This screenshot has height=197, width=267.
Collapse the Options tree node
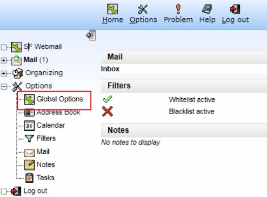pyautogui.click(x=4, y=87)
